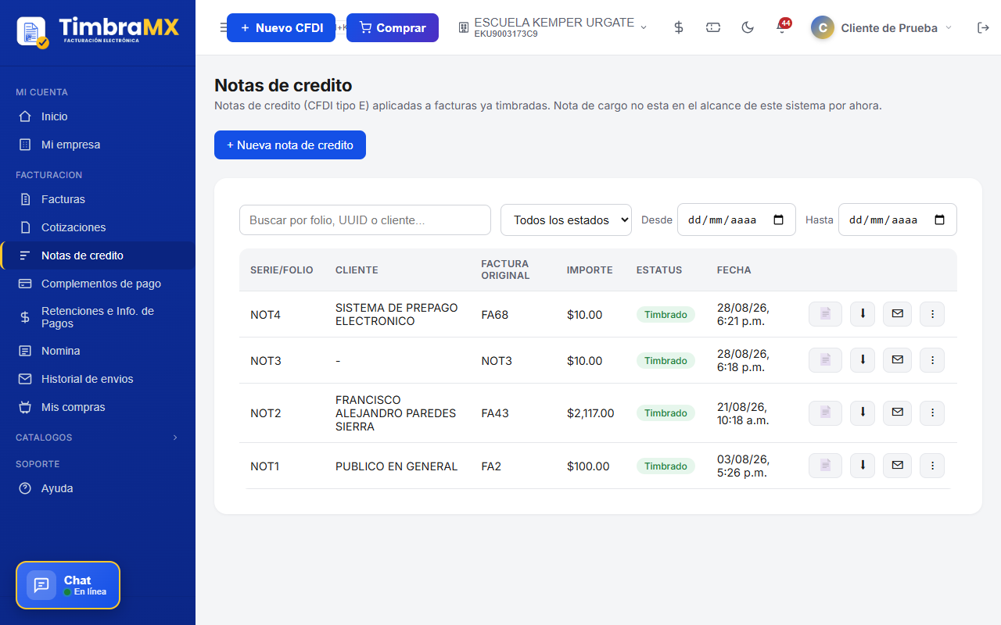Open the Desde date picker calendar icon

[779, 220]
